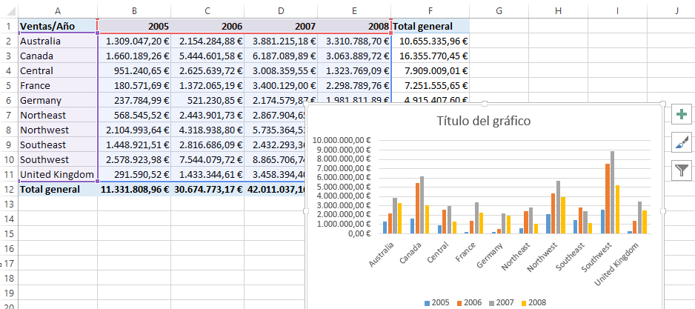Click the 'Total general' header cell in column F

[430, 26]
